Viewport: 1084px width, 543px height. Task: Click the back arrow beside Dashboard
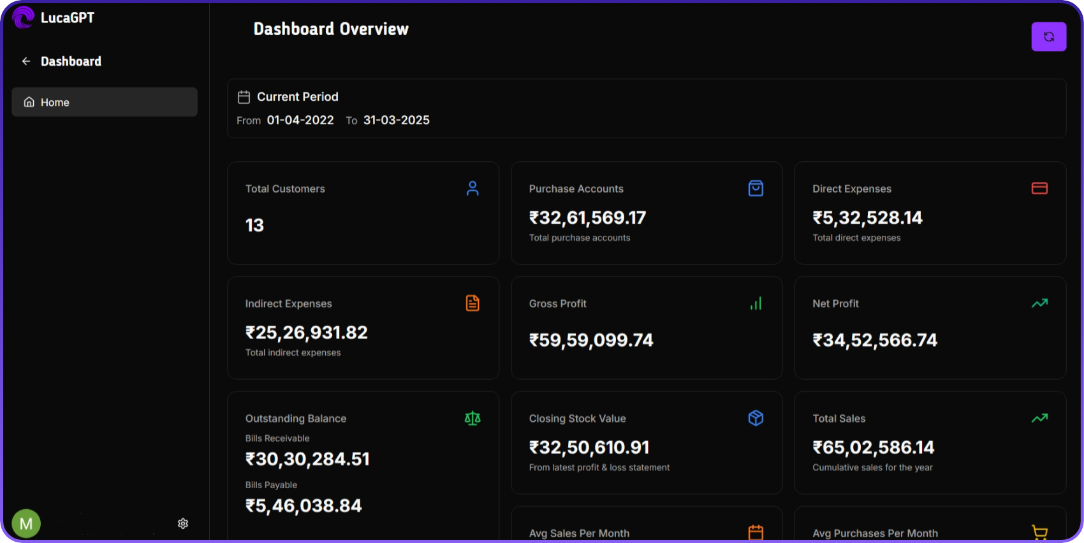coord(26,61)
